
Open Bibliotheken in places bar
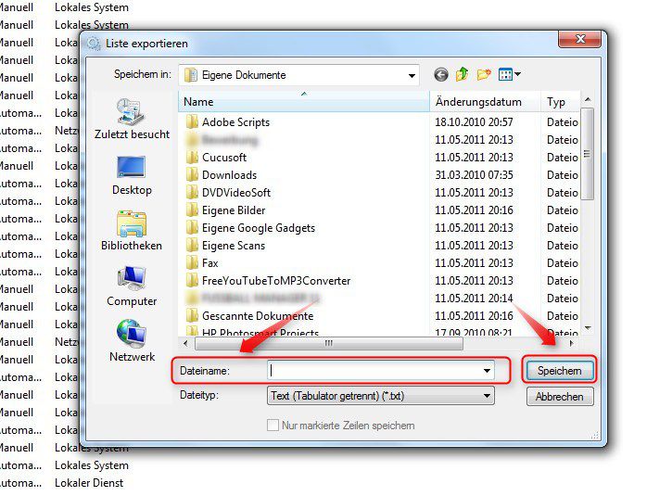pos(132,231)
